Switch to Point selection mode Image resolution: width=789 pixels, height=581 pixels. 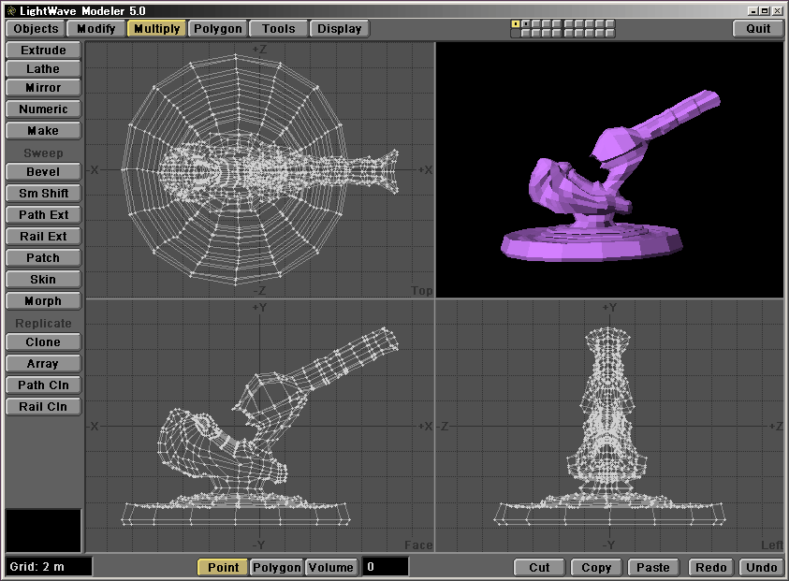click(x=223, y=567)
